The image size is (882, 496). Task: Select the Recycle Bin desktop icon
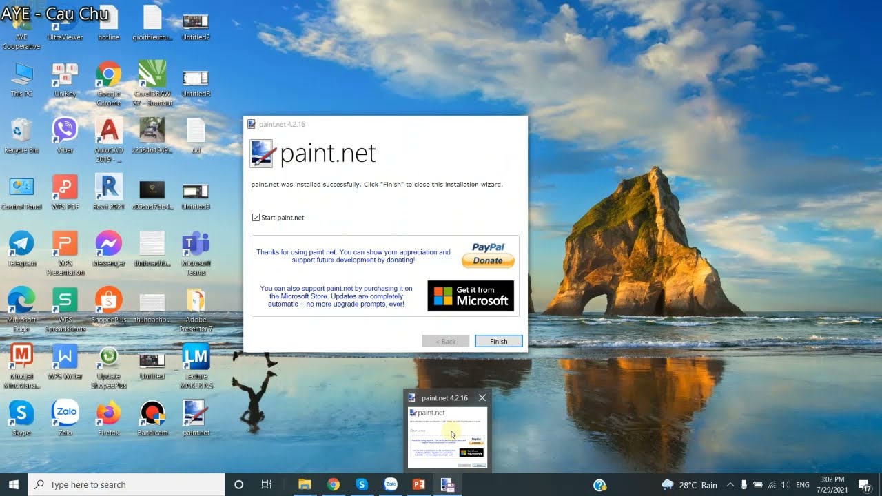[21, 136]
